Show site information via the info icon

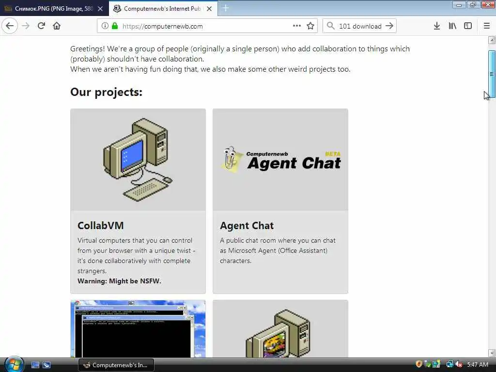[x=105, y=26]
